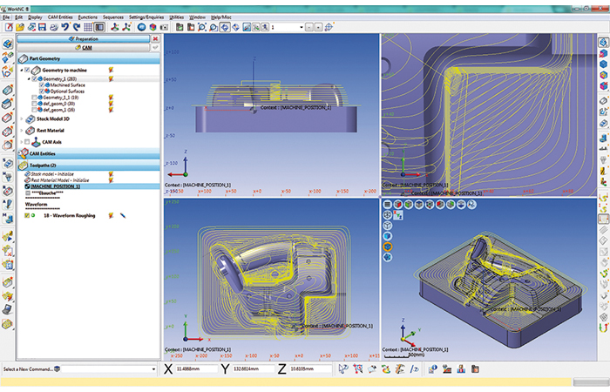Open the Sequences menu
This screenshot has width=610, height=392.
(x=112, y=17)
